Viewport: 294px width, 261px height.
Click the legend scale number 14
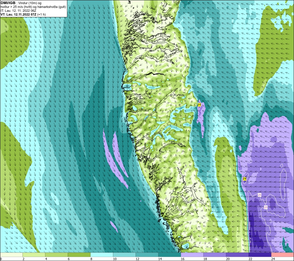pyautogui.click(x=160, y=259)
